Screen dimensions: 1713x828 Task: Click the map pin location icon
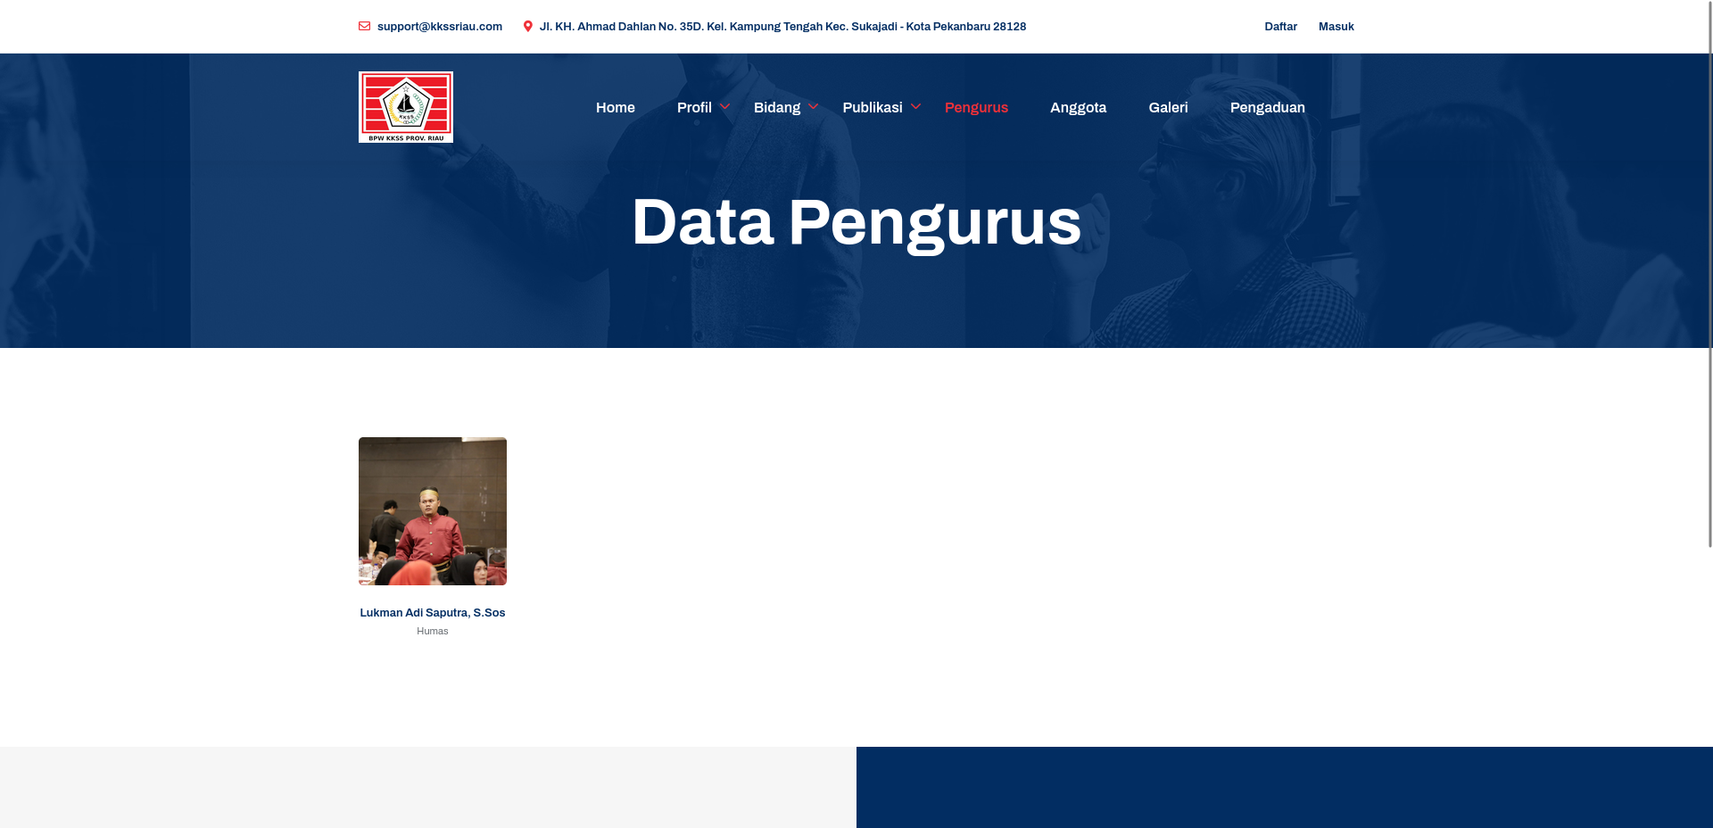pos(528,27)
